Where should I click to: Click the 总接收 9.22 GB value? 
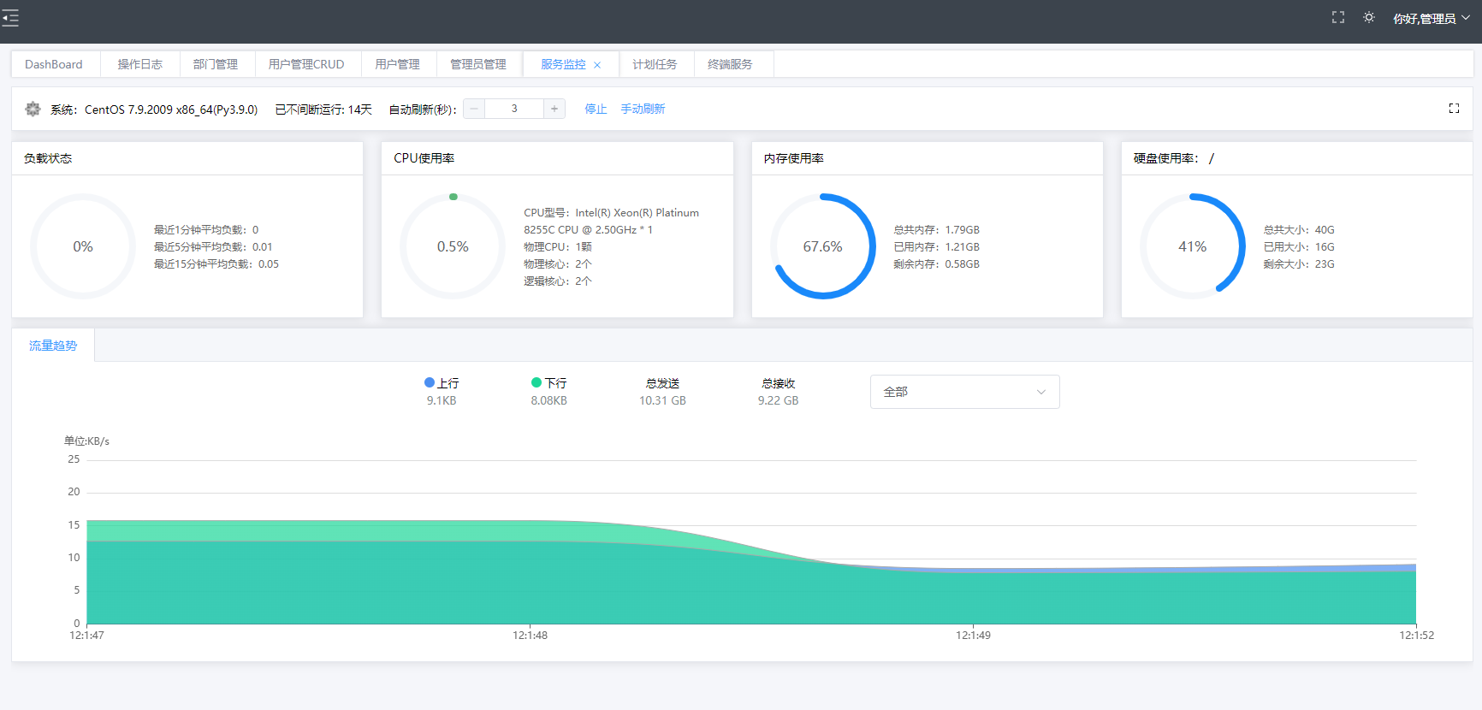click(x=778, y=400)
